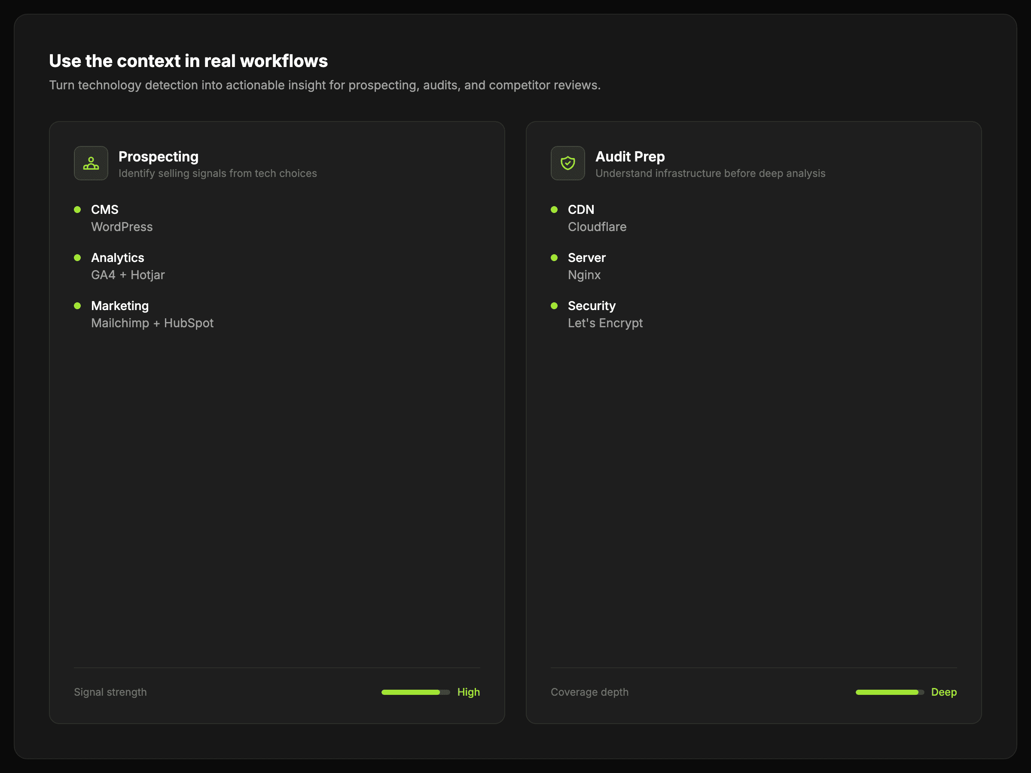1031x773 pixels.
Task: Click the Nginx server value
Action: click(x=584, y=275)
